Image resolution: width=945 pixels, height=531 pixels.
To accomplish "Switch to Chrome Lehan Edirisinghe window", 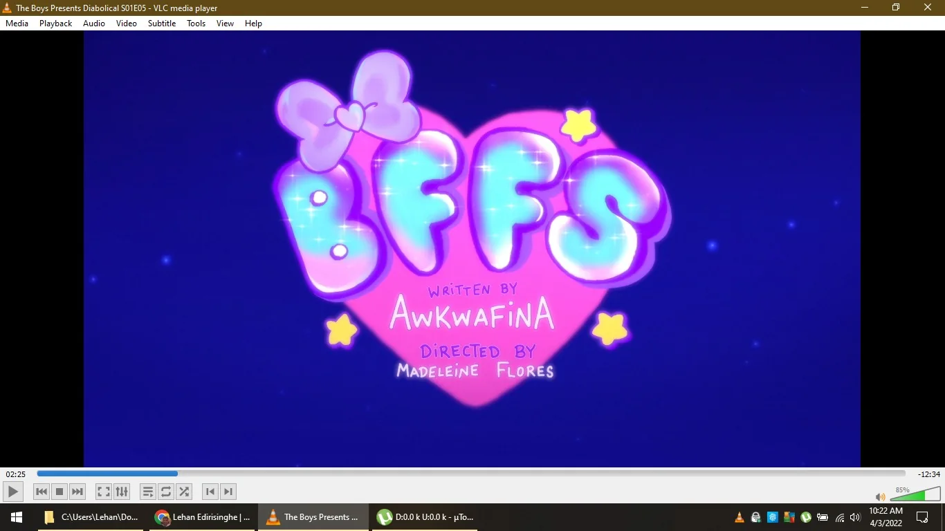I will pyautogui.click(x=202, y=517).
